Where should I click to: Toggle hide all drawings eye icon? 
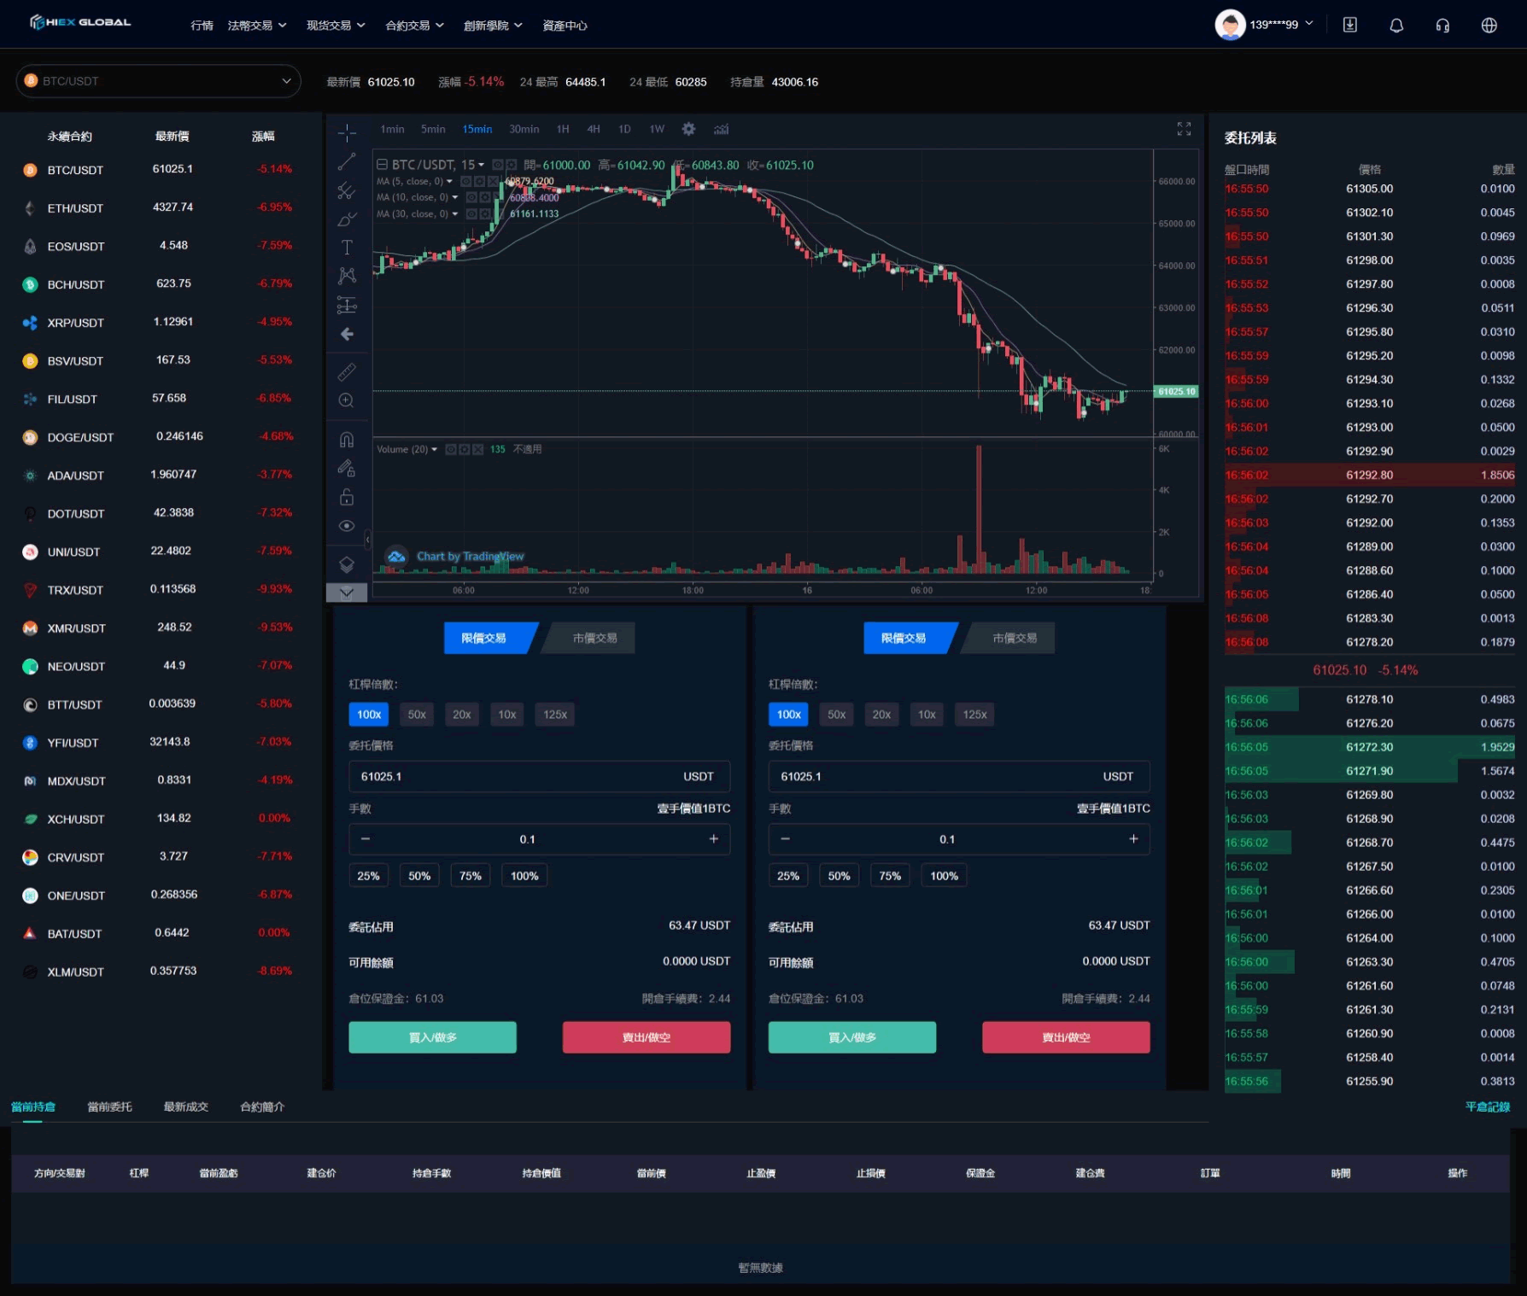pyautogui.click(x=347, y=526)
